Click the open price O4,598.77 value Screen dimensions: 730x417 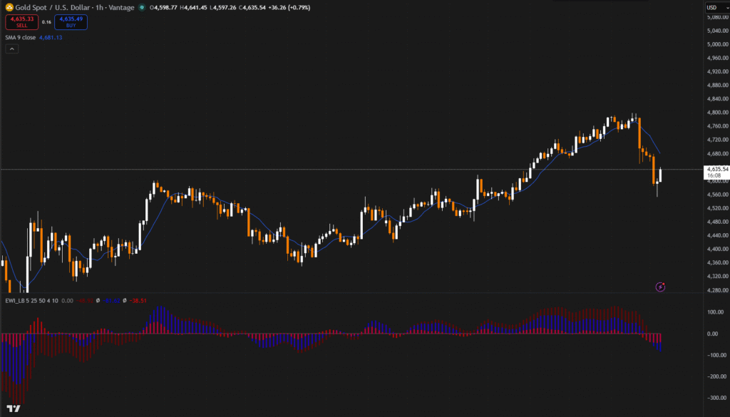[x=163, y=7]
